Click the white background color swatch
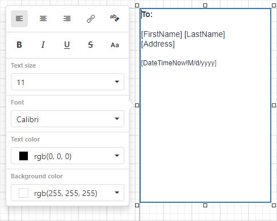The height and width of the screenshot is (221, 277). click(x=23, y=193)
